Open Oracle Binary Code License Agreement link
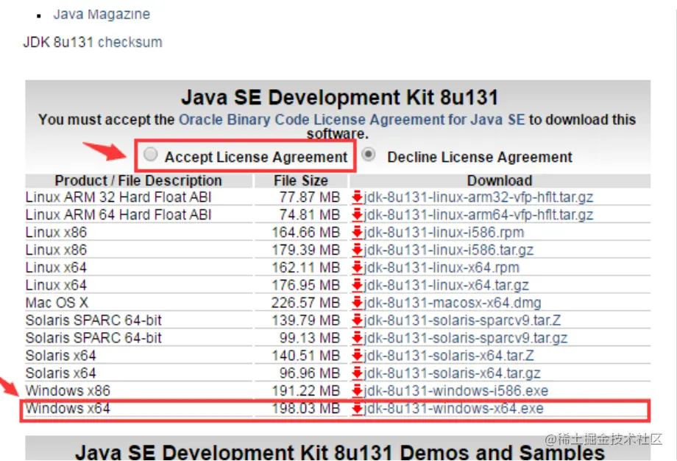Image resolution: width=677 pixels, height=461 pixels. (352, 120)
